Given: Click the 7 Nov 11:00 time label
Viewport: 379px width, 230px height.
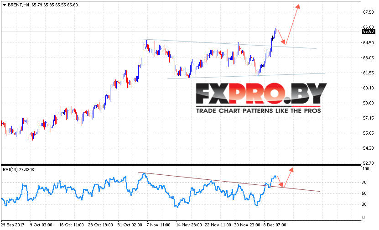Looking at the screenshot, I should 159,225.
